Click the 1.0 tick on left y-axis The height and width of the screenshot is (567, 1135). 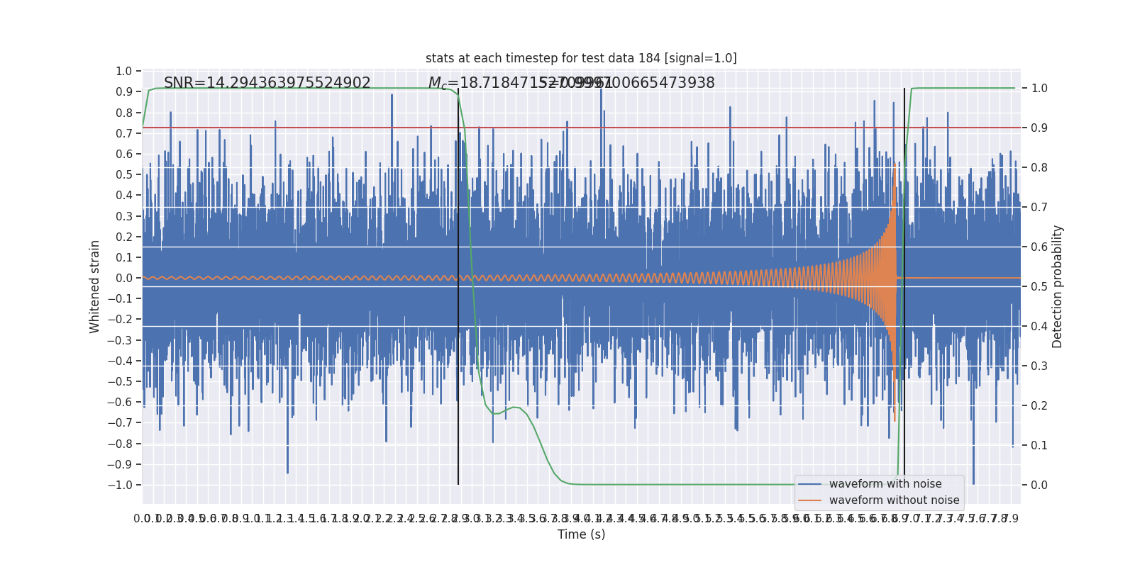[123, 71]
